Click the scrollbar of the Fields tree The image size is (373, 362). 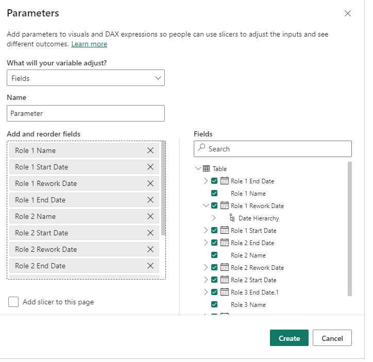[349, 229]
